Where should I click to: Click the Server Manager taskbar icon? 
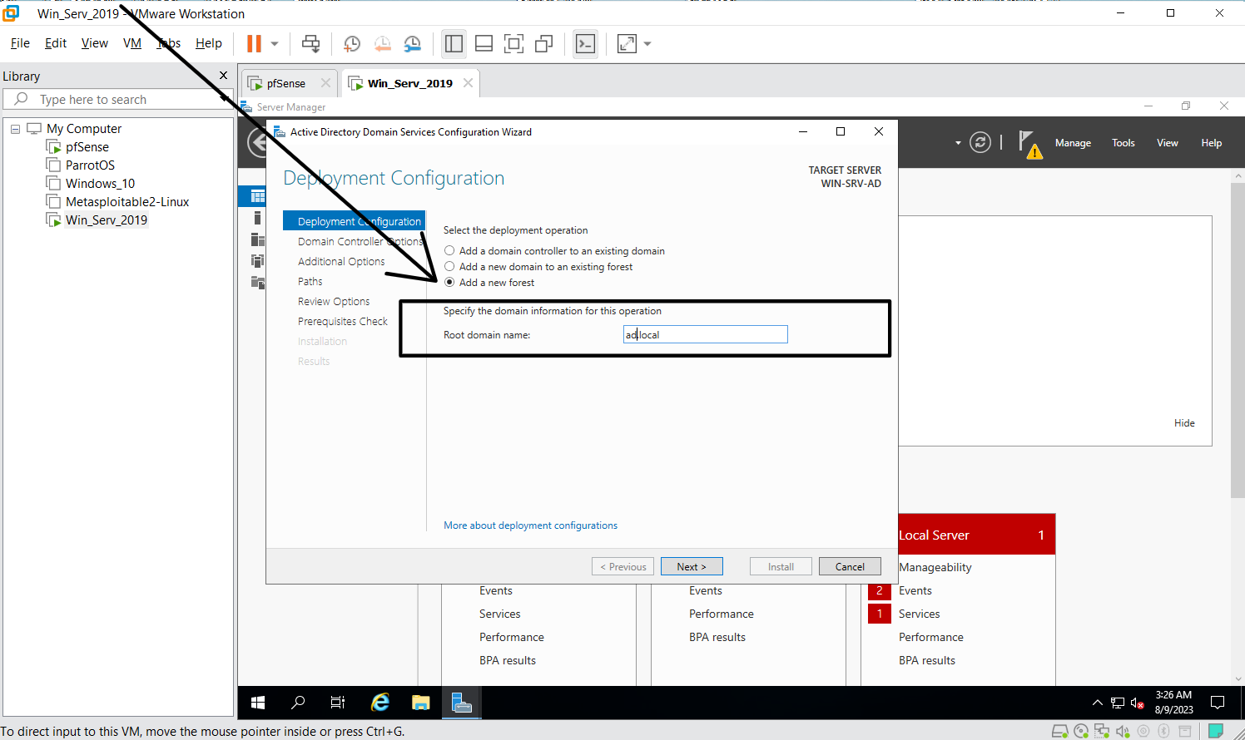point(462,703)
